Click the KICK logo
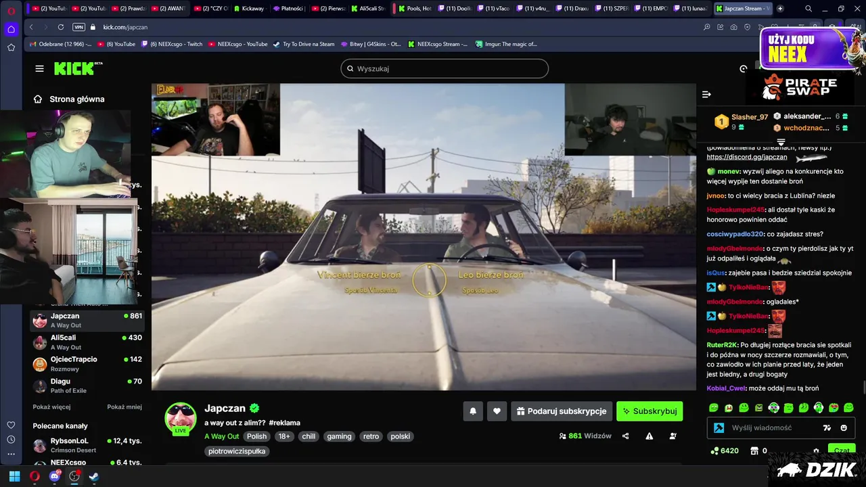This screenshot has width=866, height=487. [78, 68]
